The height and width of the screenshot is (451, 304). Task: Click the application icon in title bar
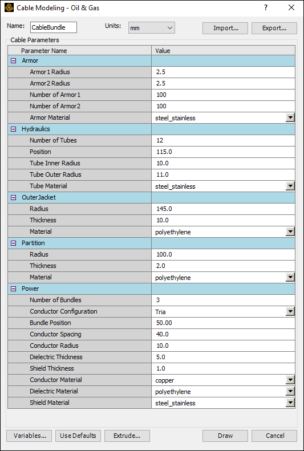tap(9, 8)
